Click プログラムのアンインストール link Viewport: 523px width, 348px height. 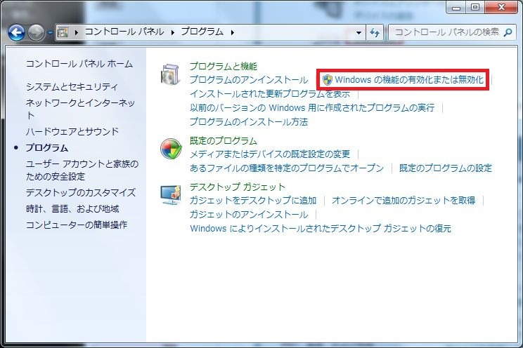(249, 80)
